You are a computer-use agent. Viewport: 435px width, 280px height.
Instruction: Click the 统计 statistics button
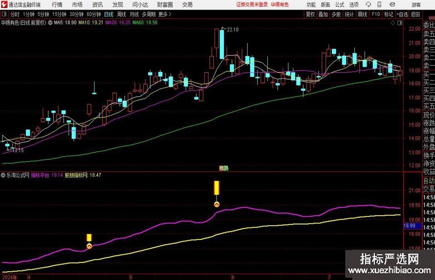point(349,14)
